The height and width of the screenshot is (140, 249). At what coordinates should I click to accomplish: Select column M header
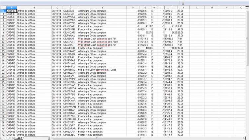pyautogui.click(x=211, y=7)
